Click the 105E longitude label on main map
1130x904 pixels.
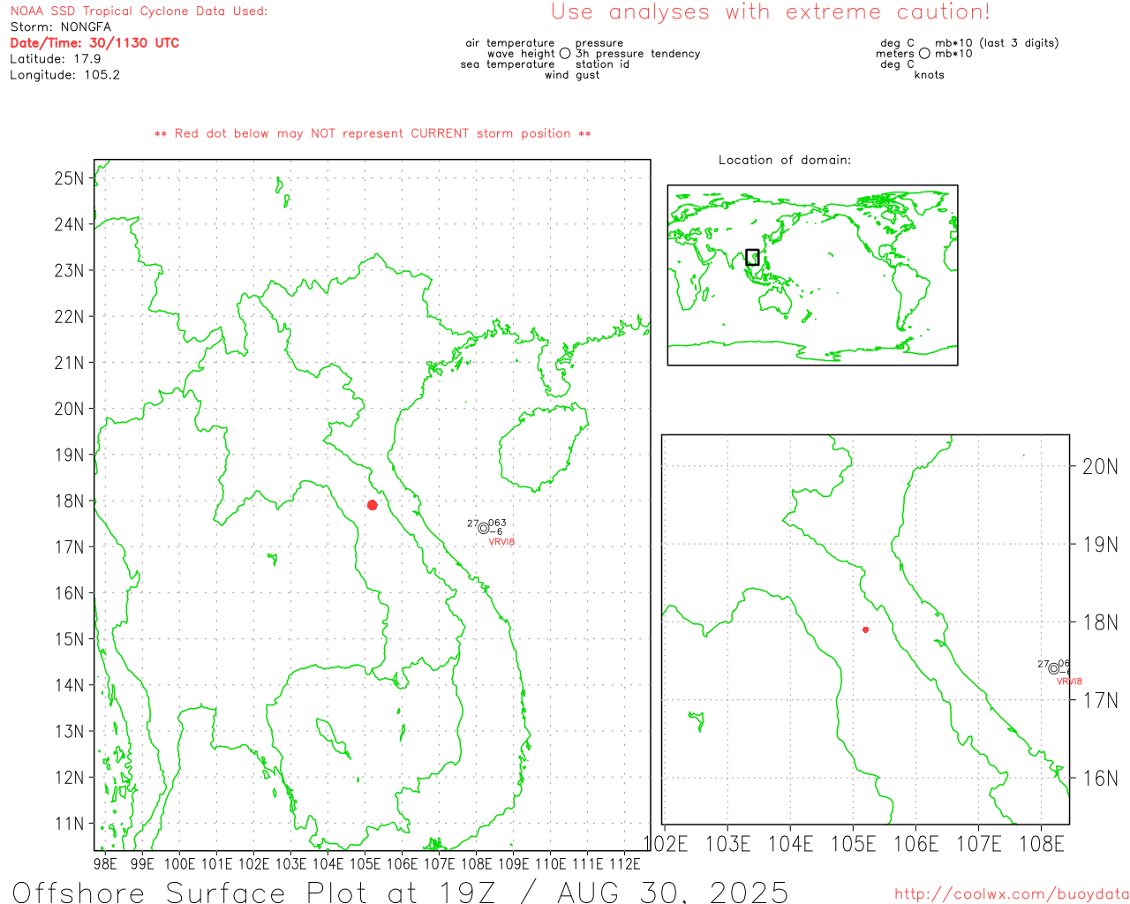(365, 863)
